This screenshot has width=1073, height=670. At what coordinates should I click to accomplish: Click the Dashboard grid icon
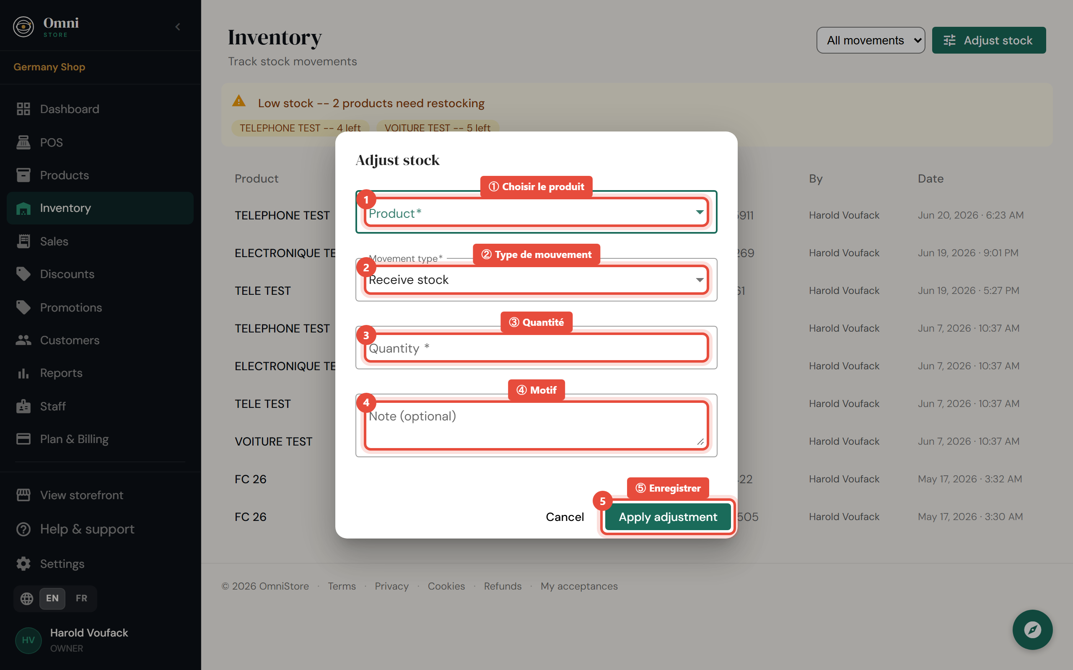[x=23, y=109]
